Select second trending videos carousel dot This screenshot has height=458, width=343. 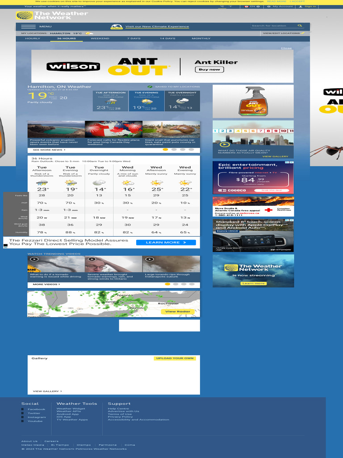pos(176,284)
